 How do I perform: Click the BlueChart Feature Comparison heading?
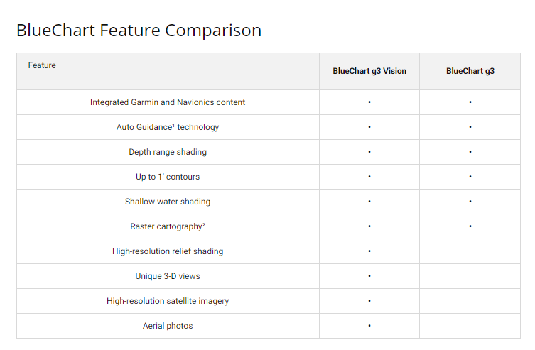[139, 31]
